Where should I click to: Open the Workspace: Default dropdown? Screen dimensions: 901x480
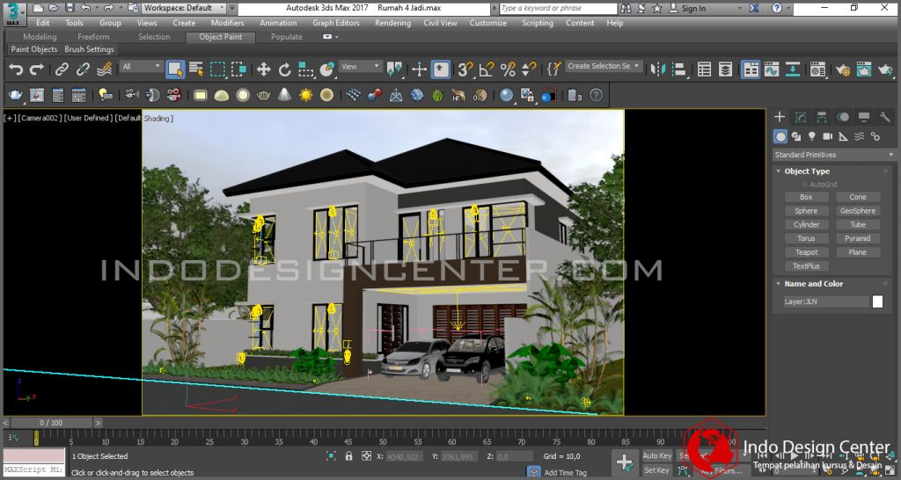point(185,8)
